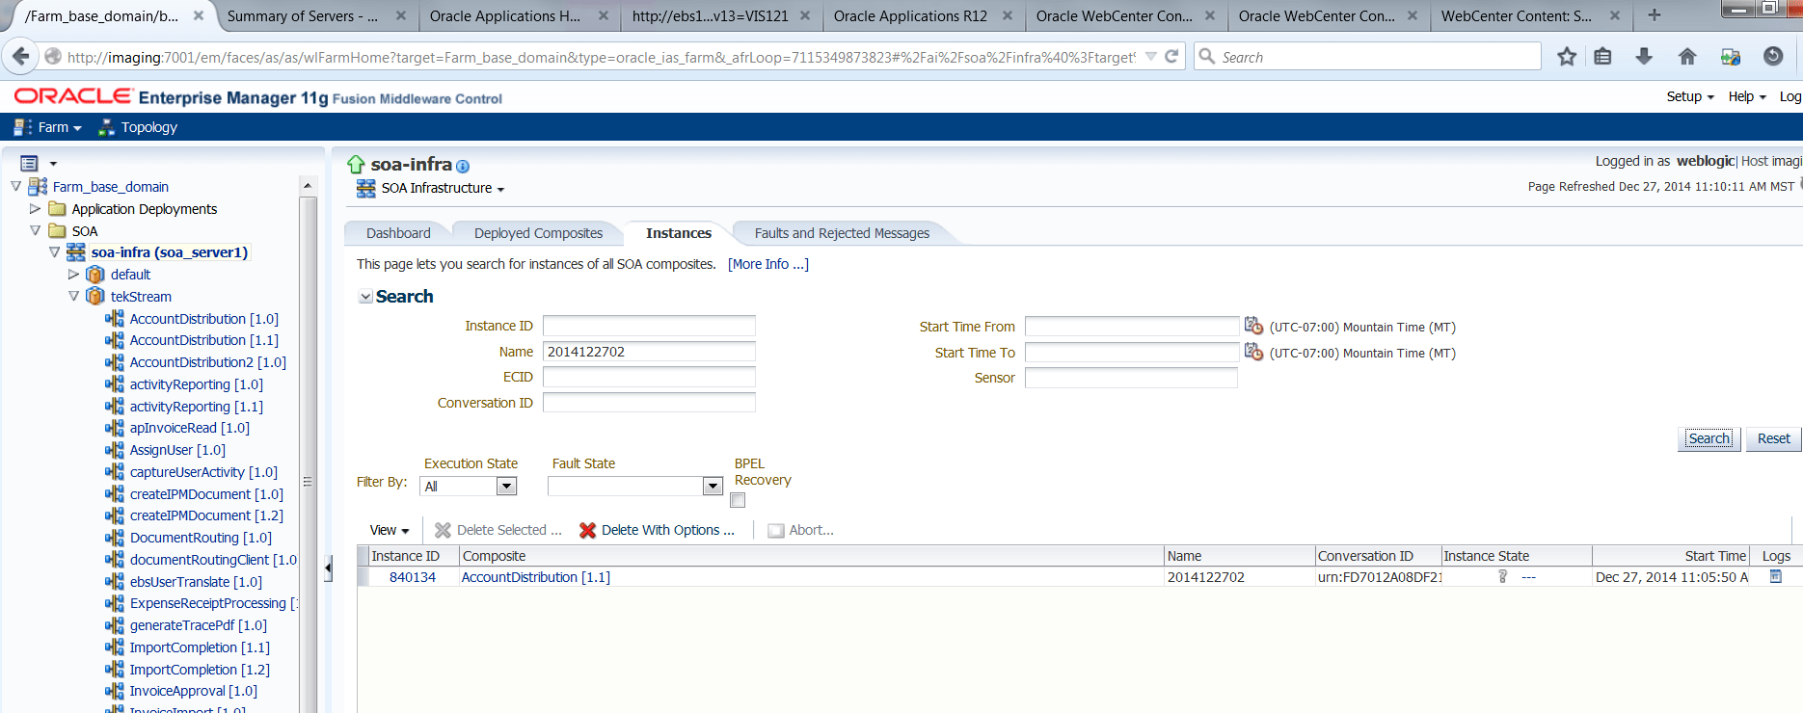Switch to the Deployed Composites tab

pos(538,233)
